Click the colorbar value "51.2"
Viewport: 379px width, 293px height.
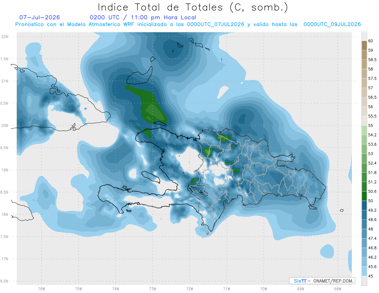click(372, 182)
